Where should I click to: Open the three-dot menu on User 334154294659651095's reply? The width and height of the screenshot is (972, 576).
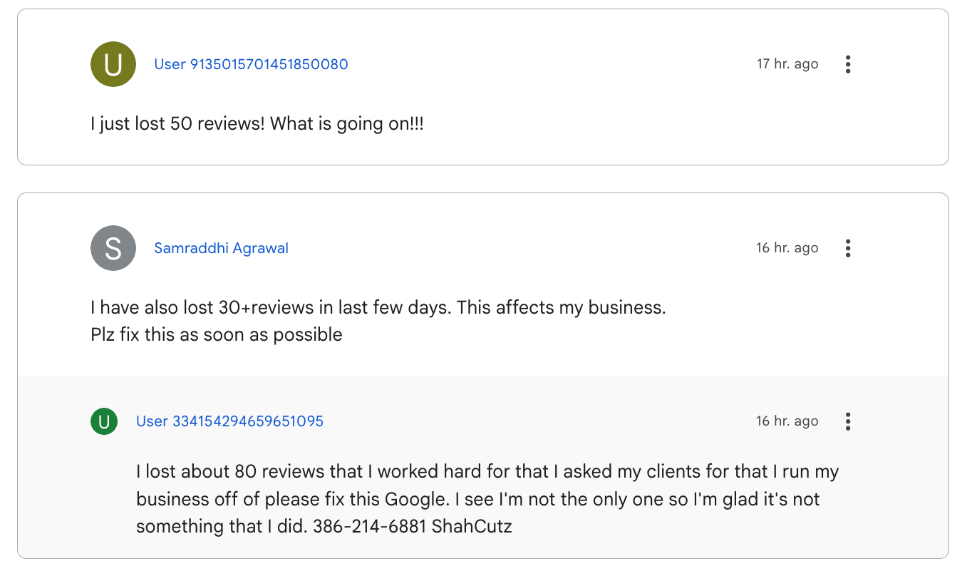(x=848, y=421)
